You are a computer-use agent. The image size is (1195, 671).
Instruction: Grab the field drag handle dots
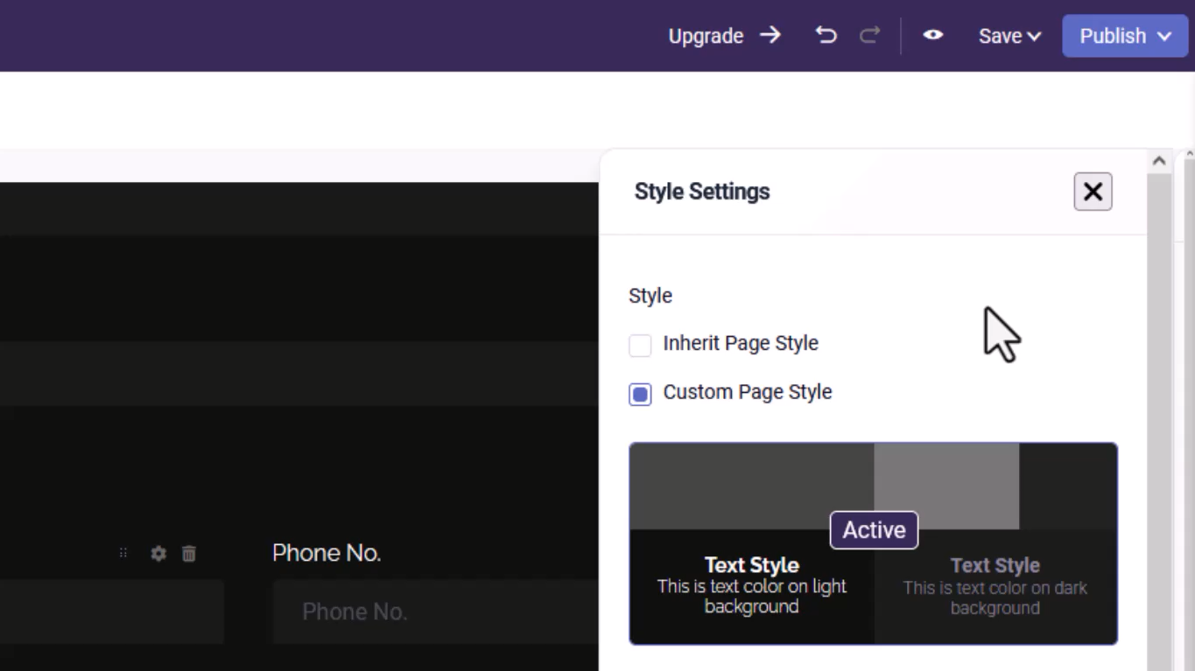click(123, 553)
